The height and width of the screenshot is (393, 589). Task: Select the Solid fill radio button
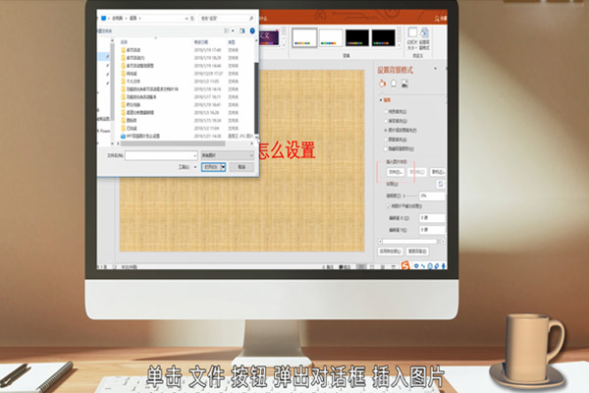(386, 112)
